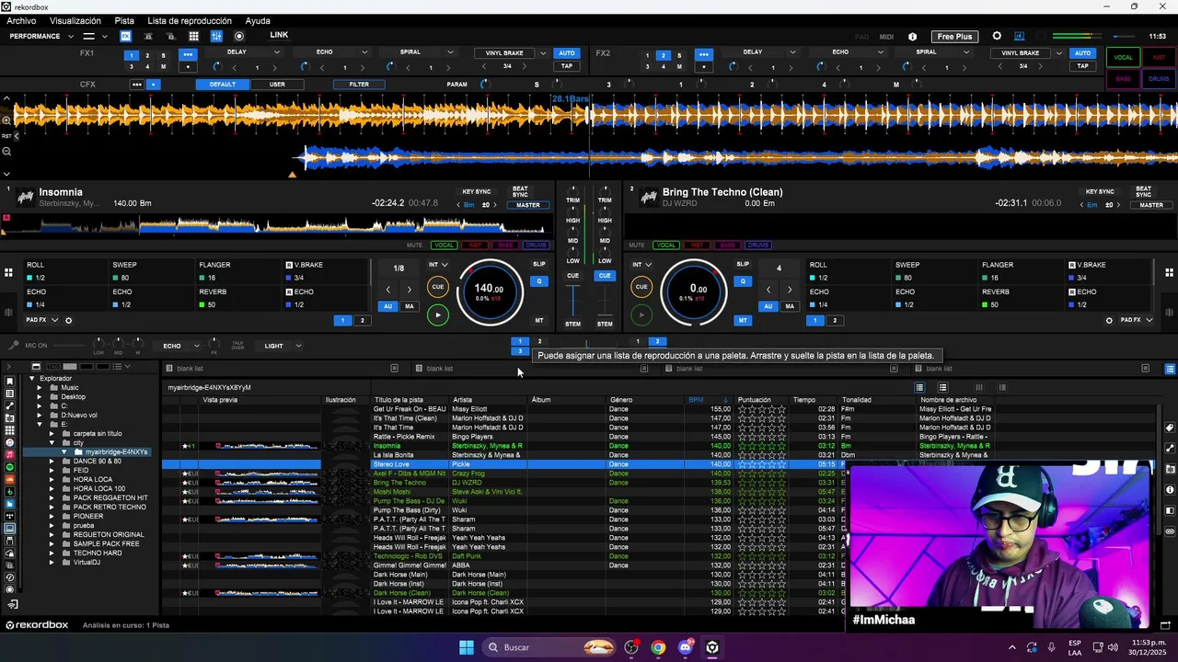Click the LINK button
The height and width of the screenshot is (662, 1178).
(279, 36)
